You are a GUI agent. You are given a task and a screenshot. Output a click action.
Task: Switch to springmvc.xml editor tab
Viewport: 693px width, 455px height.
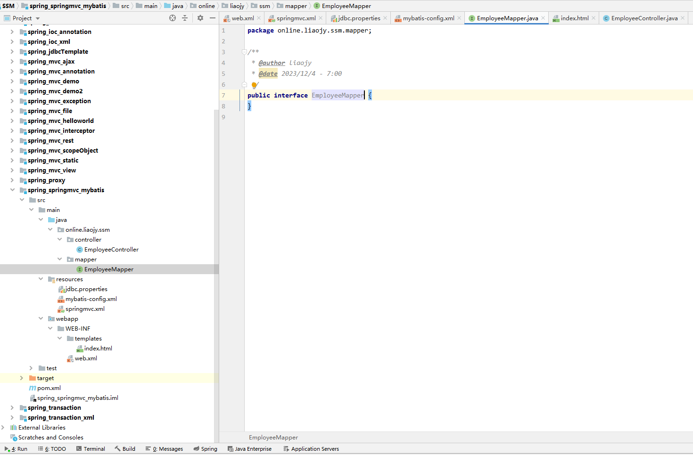[296, 18]
